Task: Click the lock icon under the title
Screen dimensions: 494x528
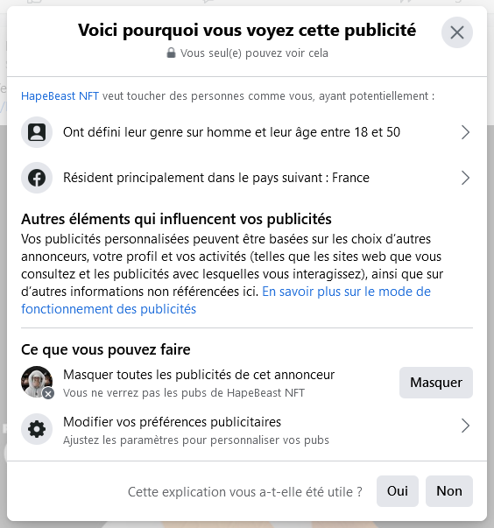Action: tap(171, 53)
